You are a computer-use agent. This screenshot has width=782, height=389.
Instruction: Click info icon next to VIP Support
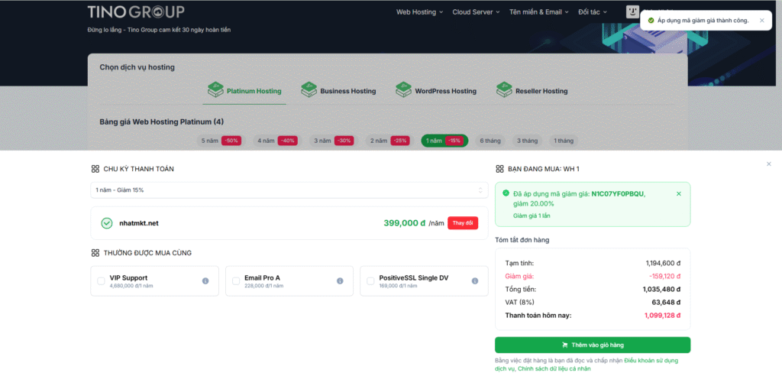pos(205,281)
